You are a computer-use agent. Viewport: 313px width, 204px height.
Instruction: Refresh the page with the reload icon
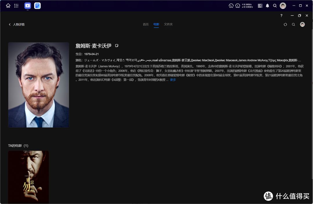click(x=285, y=25)
